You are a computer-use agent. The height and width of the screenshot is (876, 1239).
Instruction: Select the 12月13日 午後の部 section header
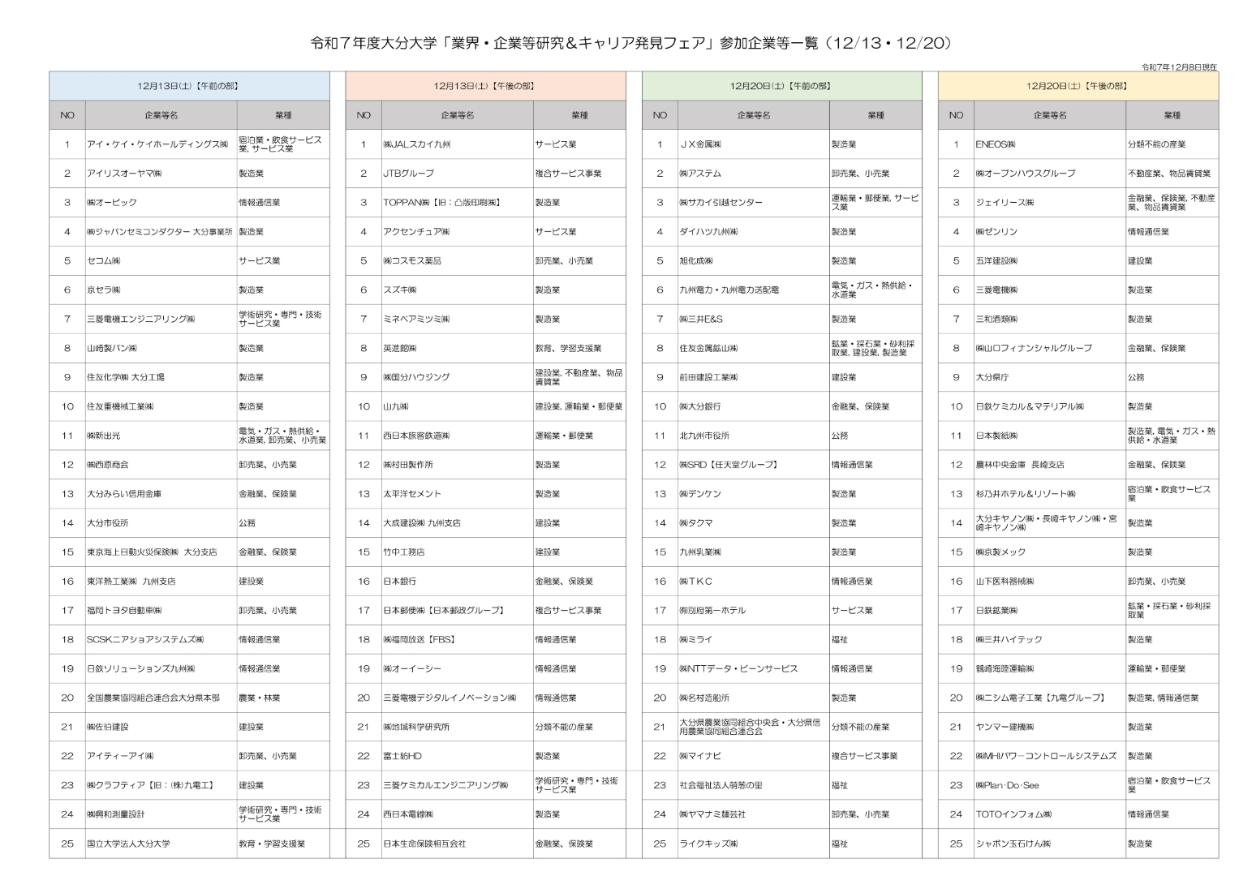484,86
